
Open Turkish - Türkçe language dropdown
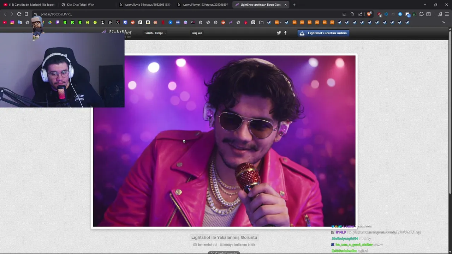155,33
